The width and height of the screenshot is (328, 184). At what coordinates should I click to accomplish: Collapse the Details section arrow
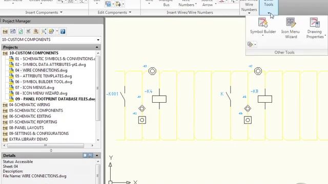click(x=97, y=155)
